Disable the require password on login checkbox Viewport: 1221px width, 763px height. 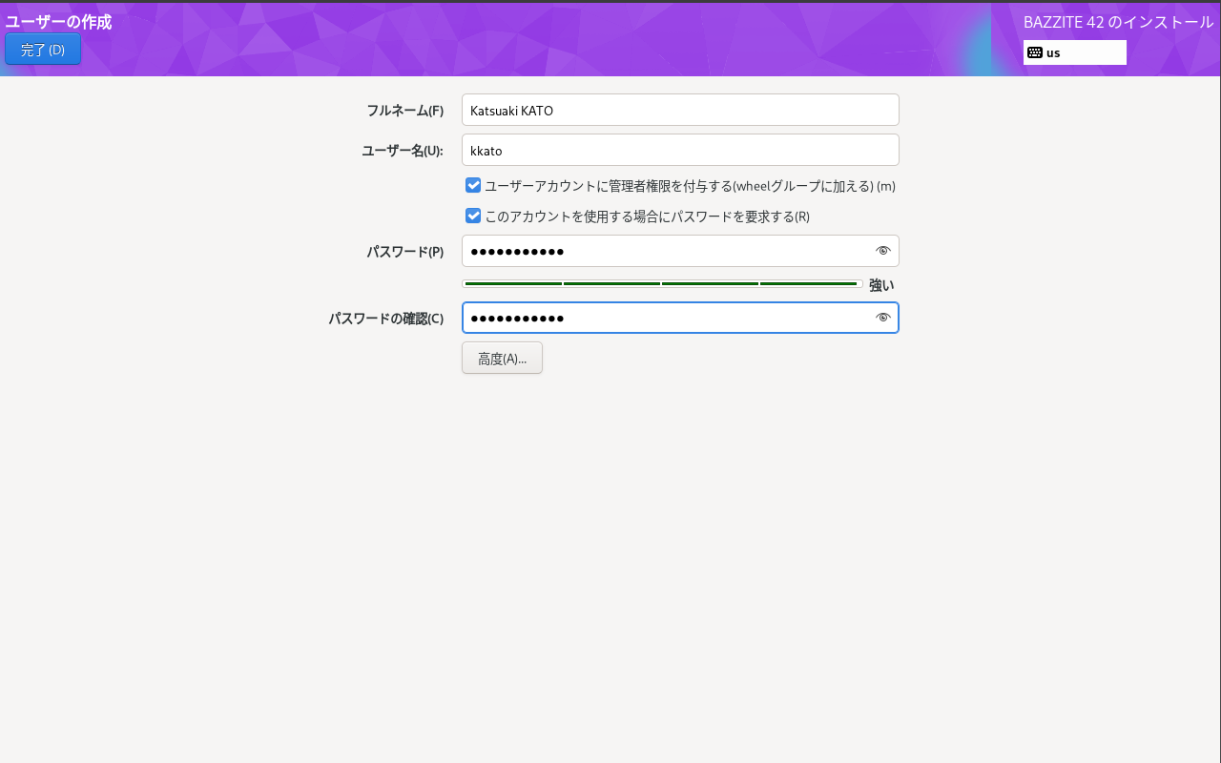473,216
